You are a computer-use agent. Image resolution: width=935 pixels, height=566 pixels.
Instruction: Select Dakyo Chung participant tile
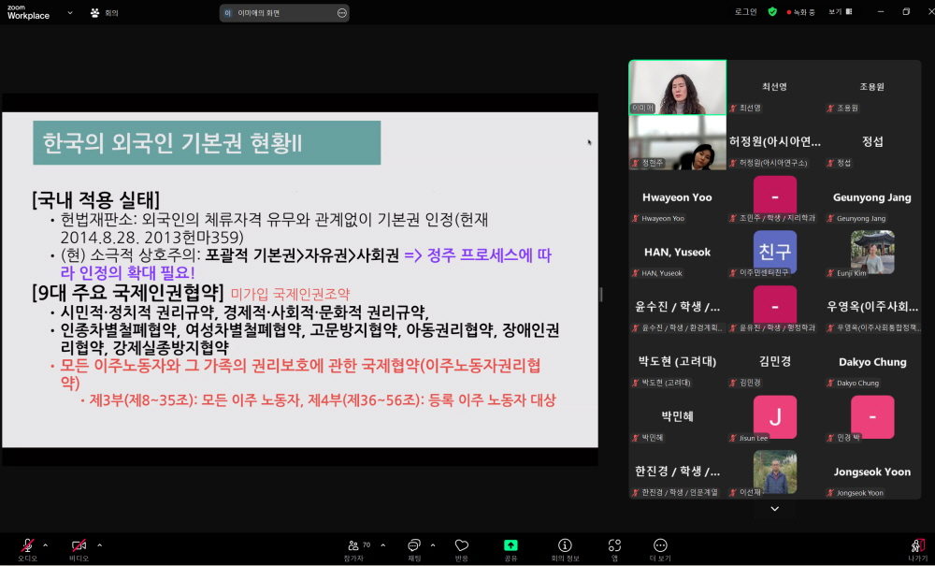tap(871, 362)
